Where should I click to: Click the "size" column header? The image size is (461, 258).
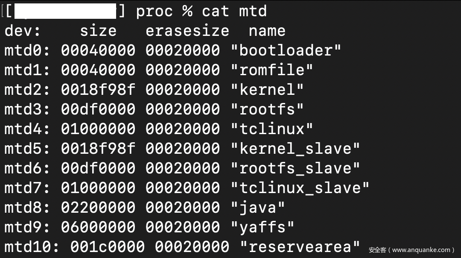(x=98, y=31)
